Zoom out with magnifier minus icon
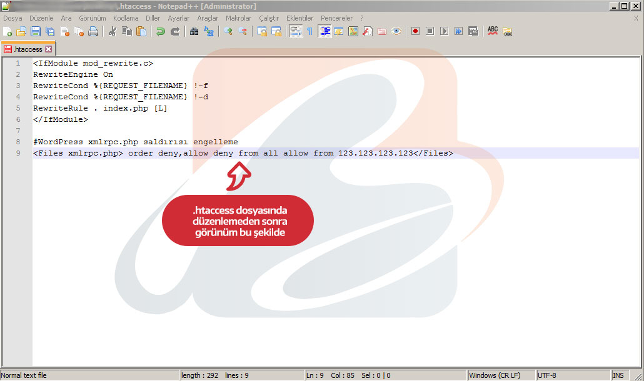Viewport: 644px width, 381px height. coord(243,32)
